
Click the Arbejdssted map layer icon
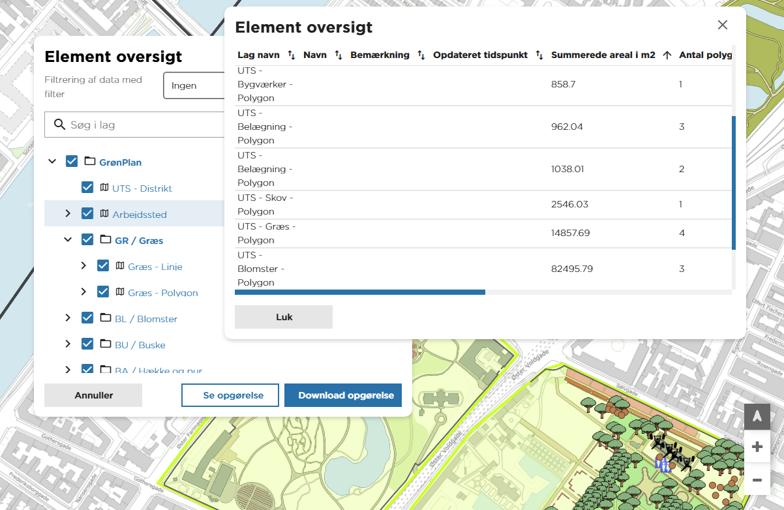click(104, 214)
